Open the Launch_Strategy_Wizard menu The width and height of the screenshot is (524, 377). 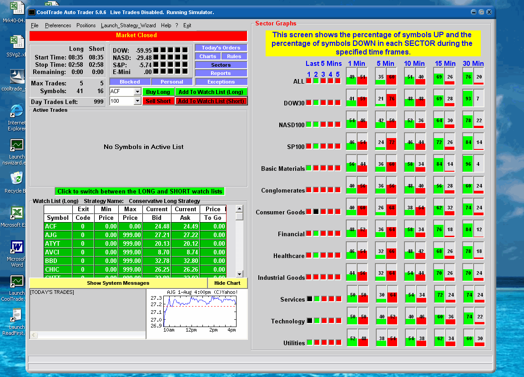point(128,25)
